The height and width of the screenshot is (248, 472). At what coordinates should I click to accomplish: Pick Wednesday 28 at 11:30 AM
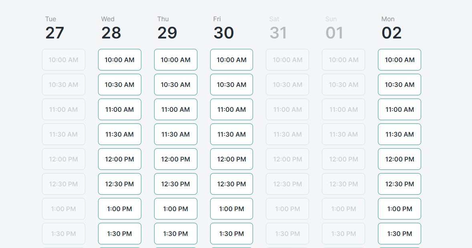coord(120,134)
